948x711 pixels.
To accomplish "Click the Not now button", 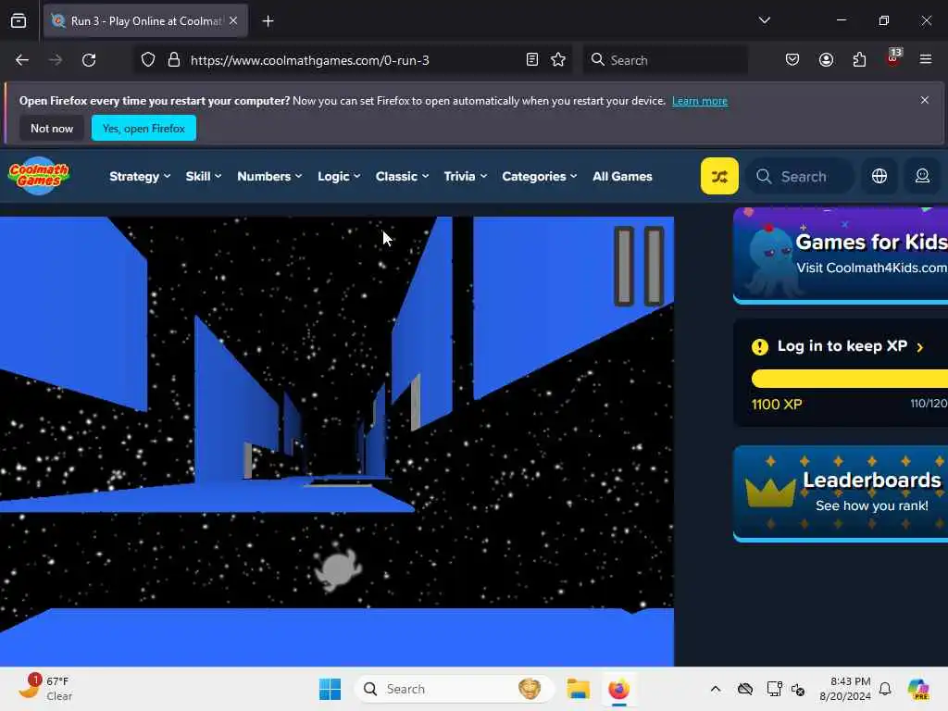I will tap(52, 128).
